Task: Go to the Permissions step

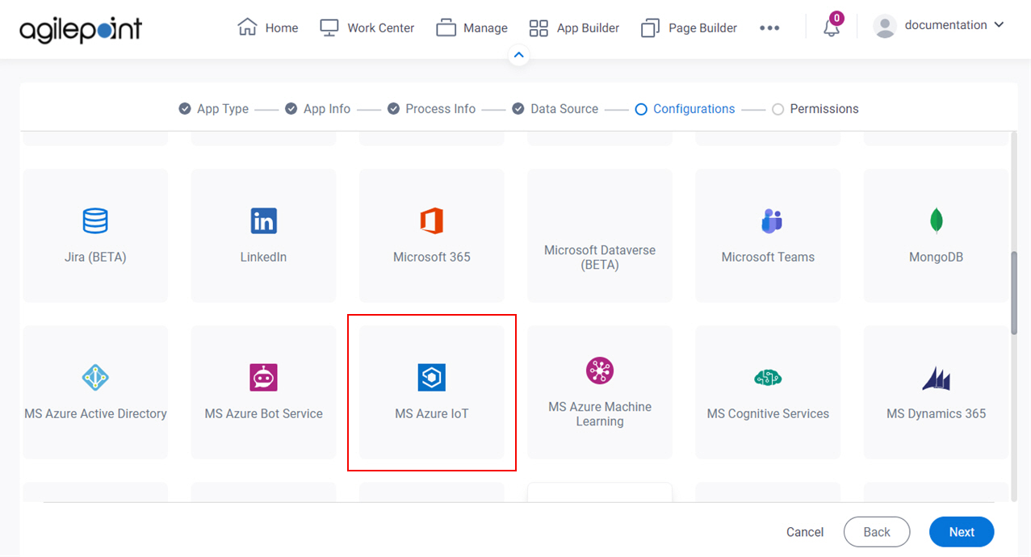Action: [815, 109]
